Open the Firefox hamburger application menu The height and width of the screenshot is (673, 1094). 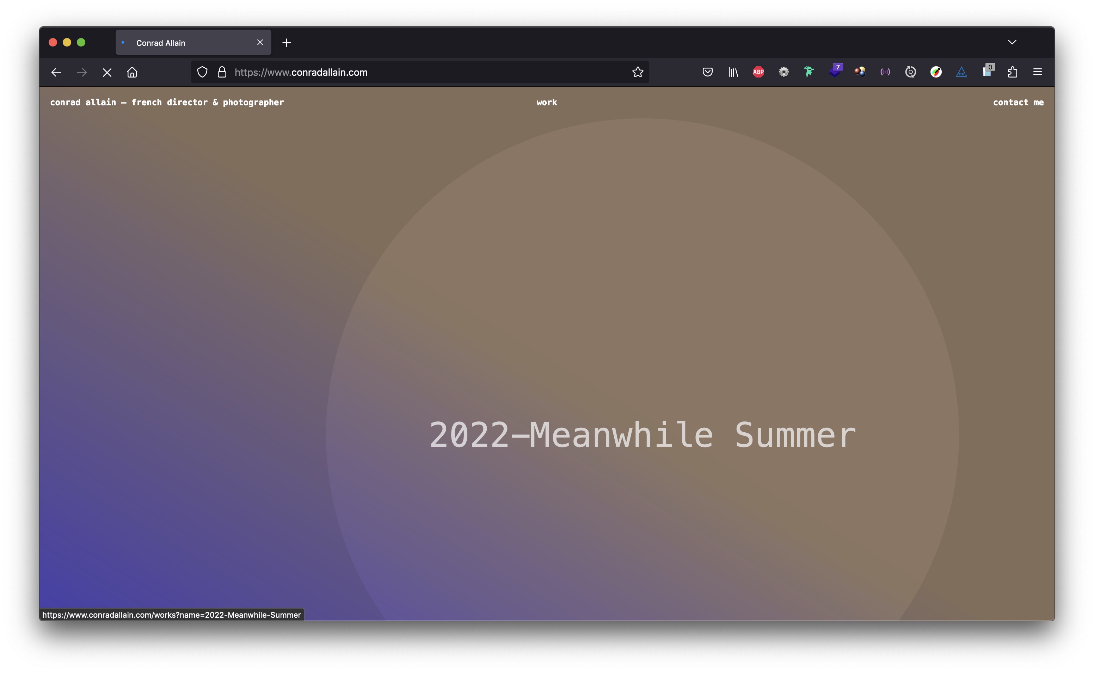coord(1038,72)
